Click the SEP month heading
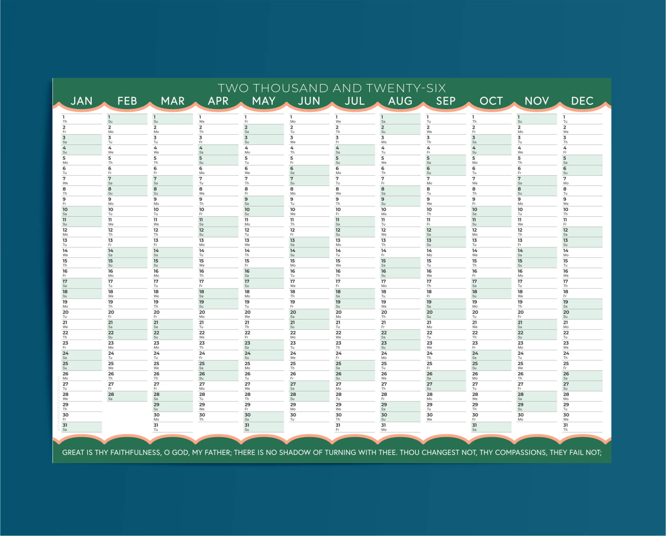This screenshot has height=536, width=666. tap(446, 101)
